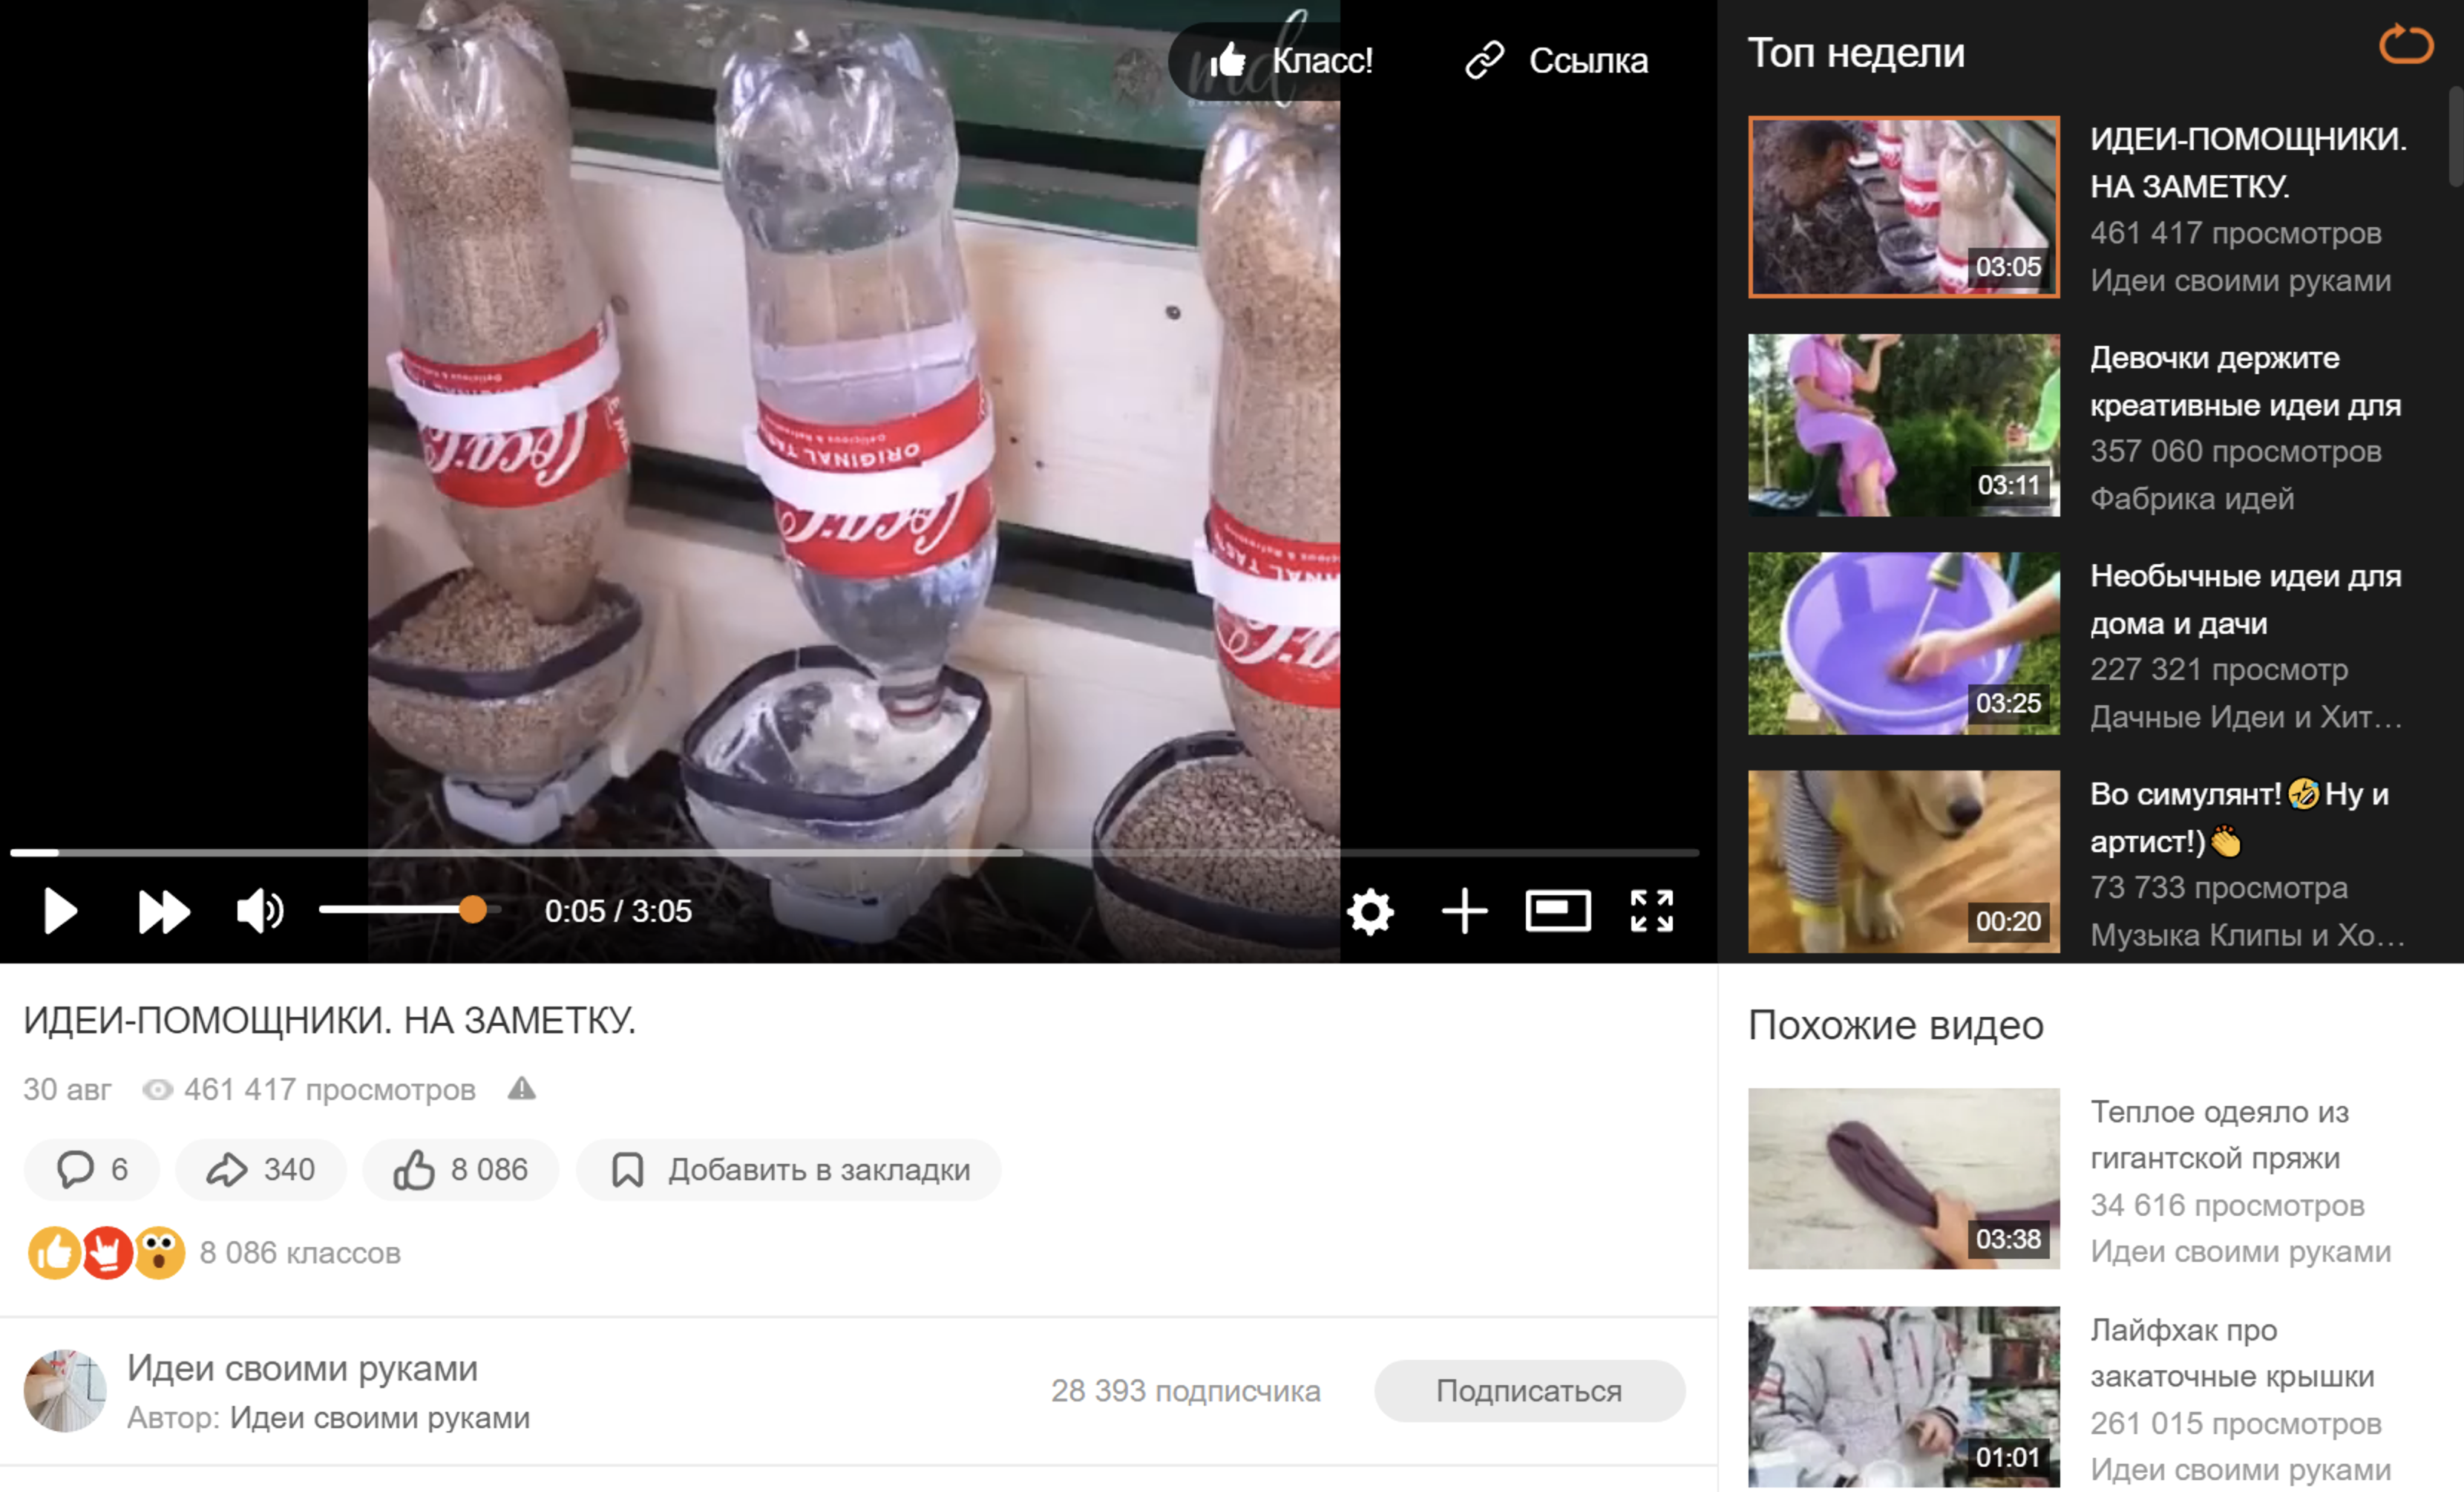The width and height of the screenshot is (2464, 1492).
Task: Click the Похожие видео heading
Action: (1895, 1025)
